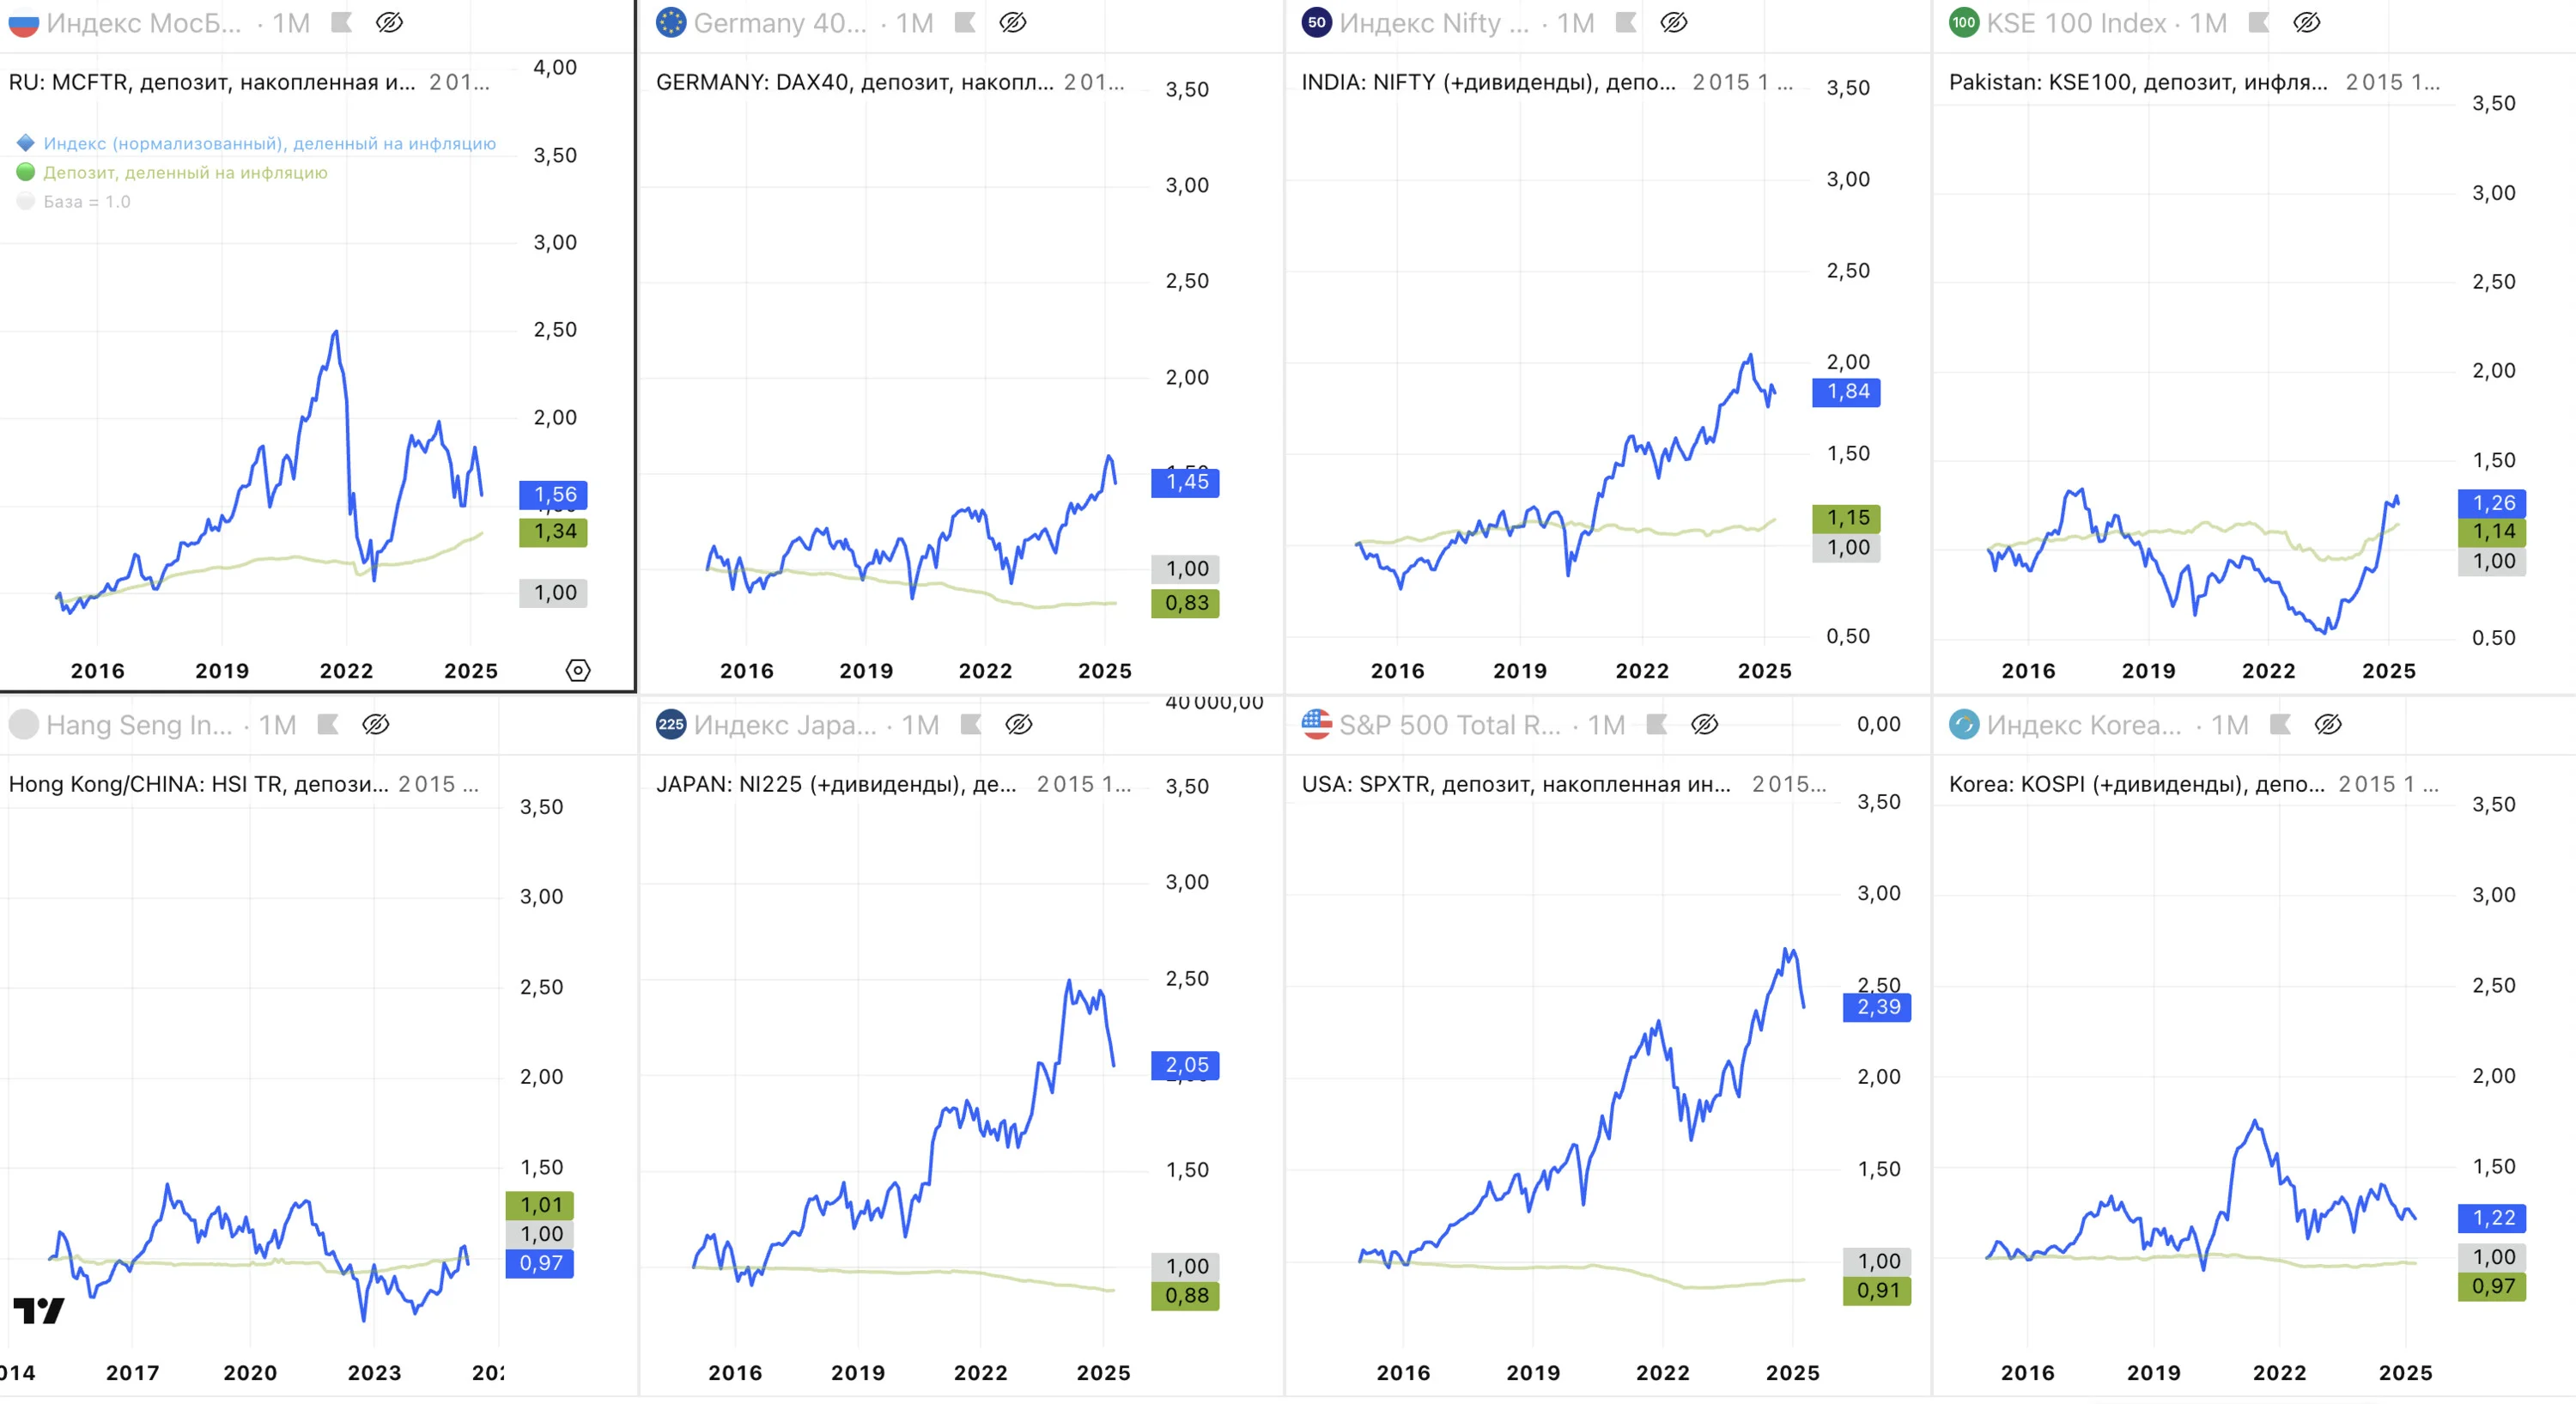Click the Nifty 50 symbol logo

click(1316, 23)
